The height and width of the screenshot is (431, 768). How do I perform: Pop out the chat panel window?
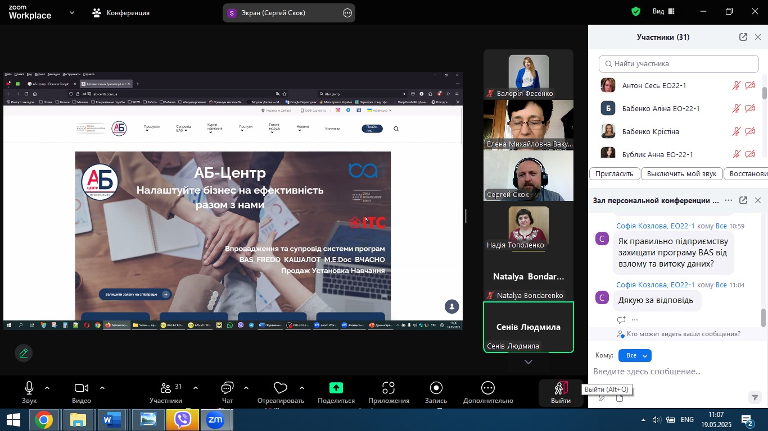point(743,200)
